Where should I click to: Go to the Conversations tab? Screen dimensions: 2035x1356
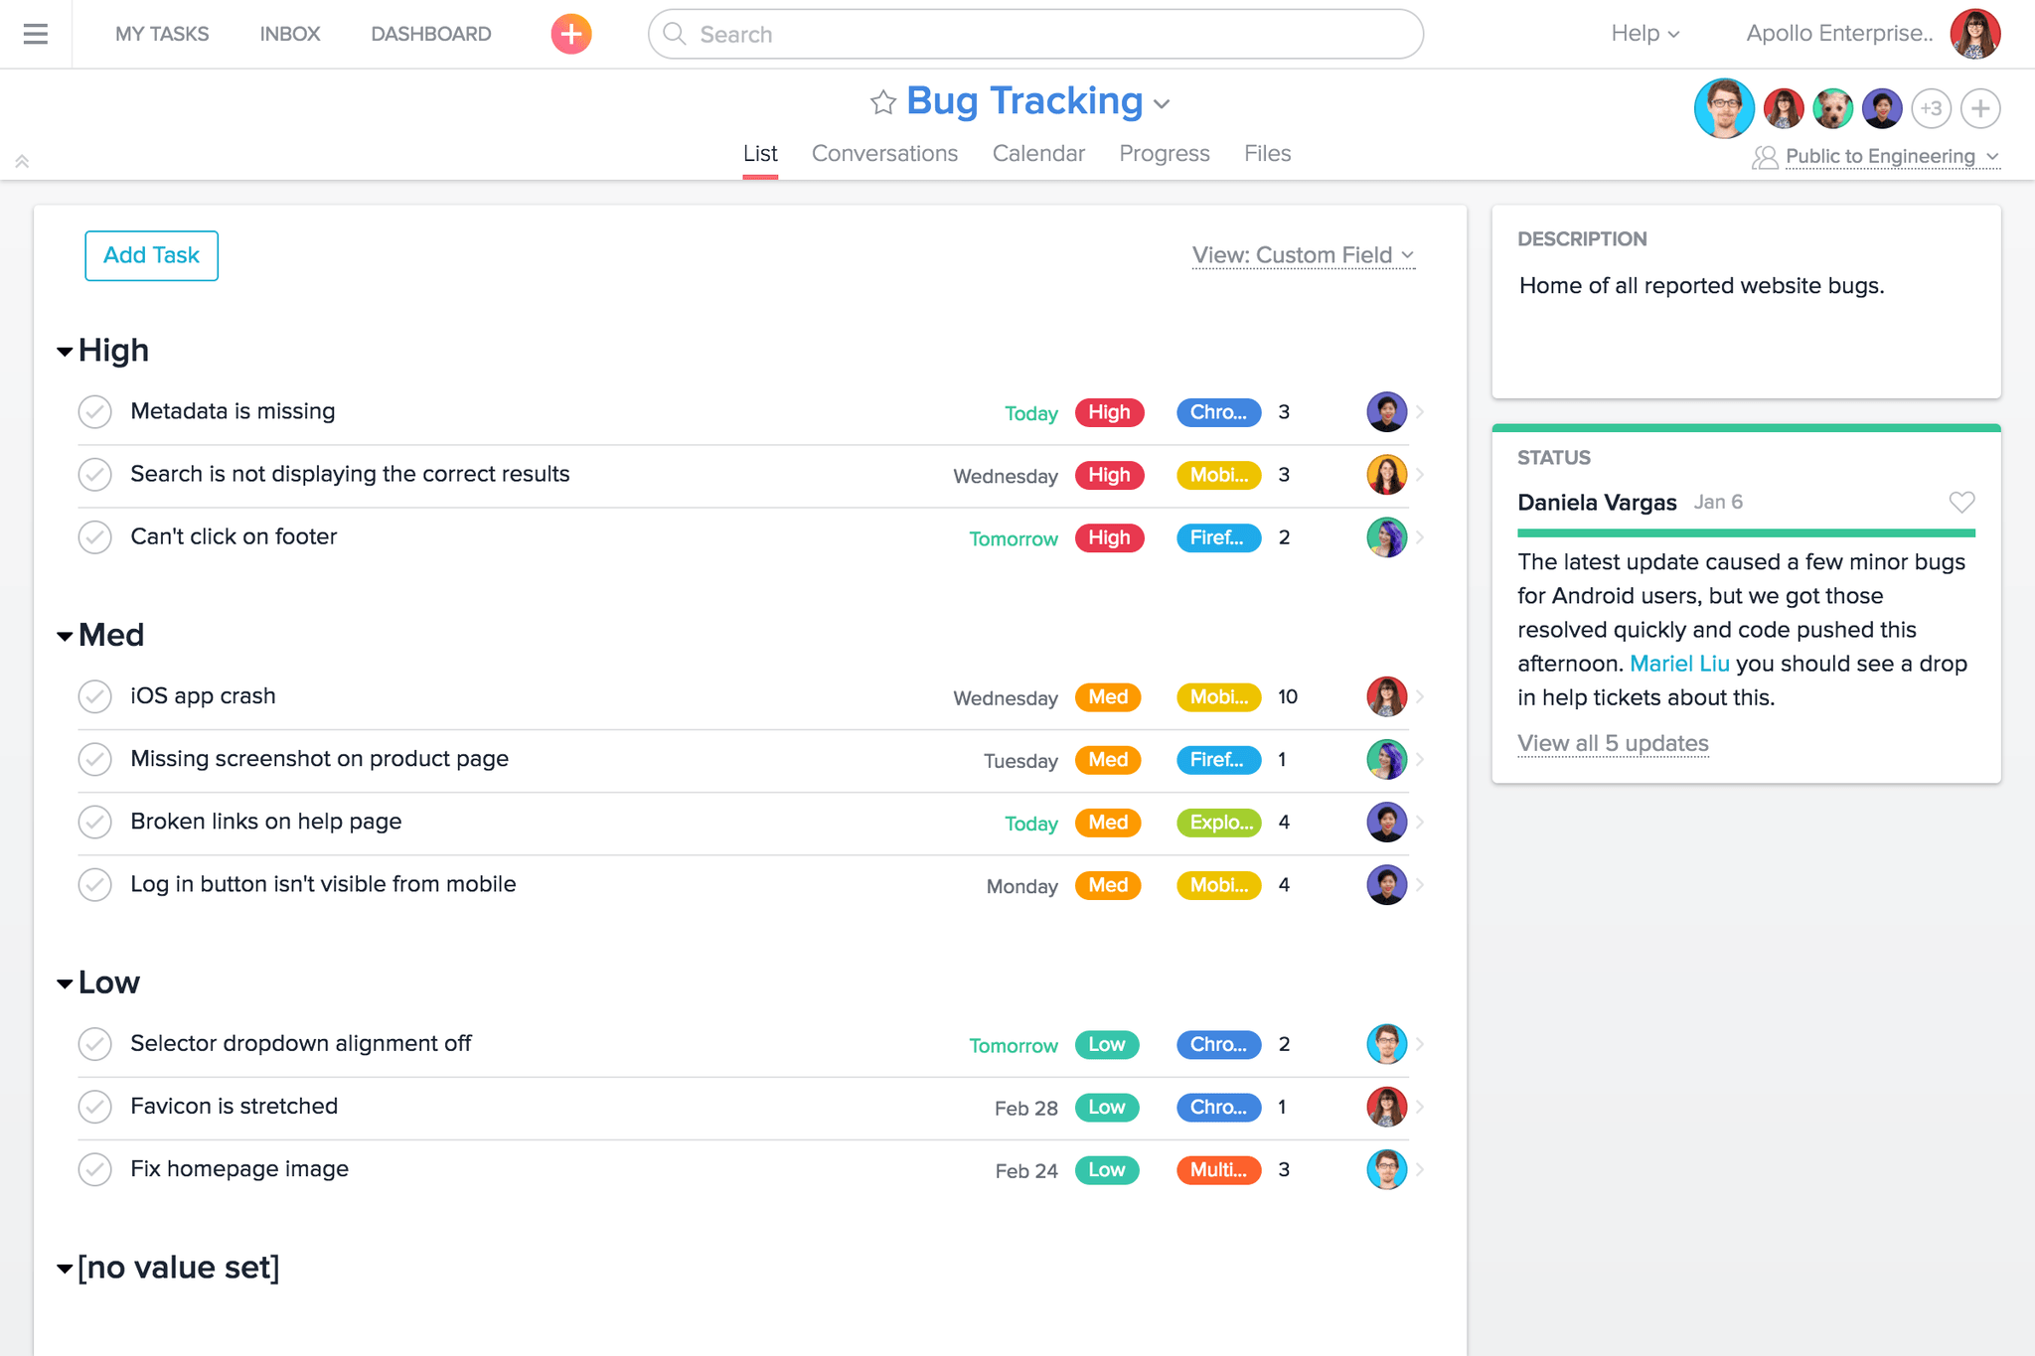point(884,154)
